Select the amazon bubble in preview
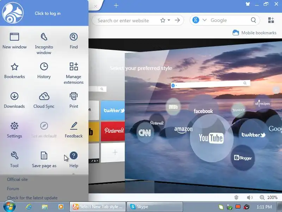The width and height of the screenshot is (282, 212). 183,130
